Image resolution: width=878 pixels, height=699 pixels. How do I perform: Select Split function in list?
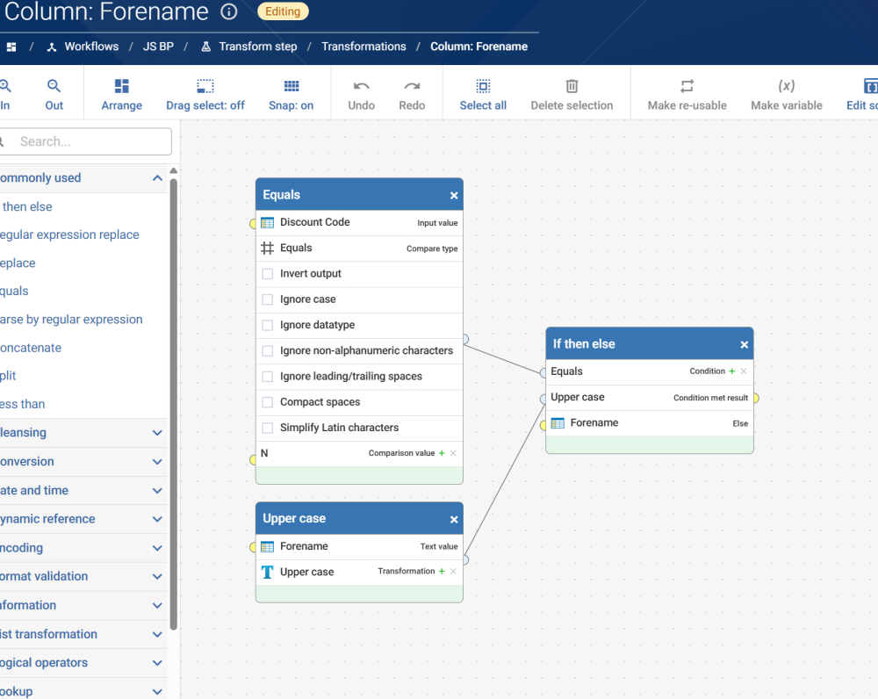pyautogui.click(x=8, y=376)
